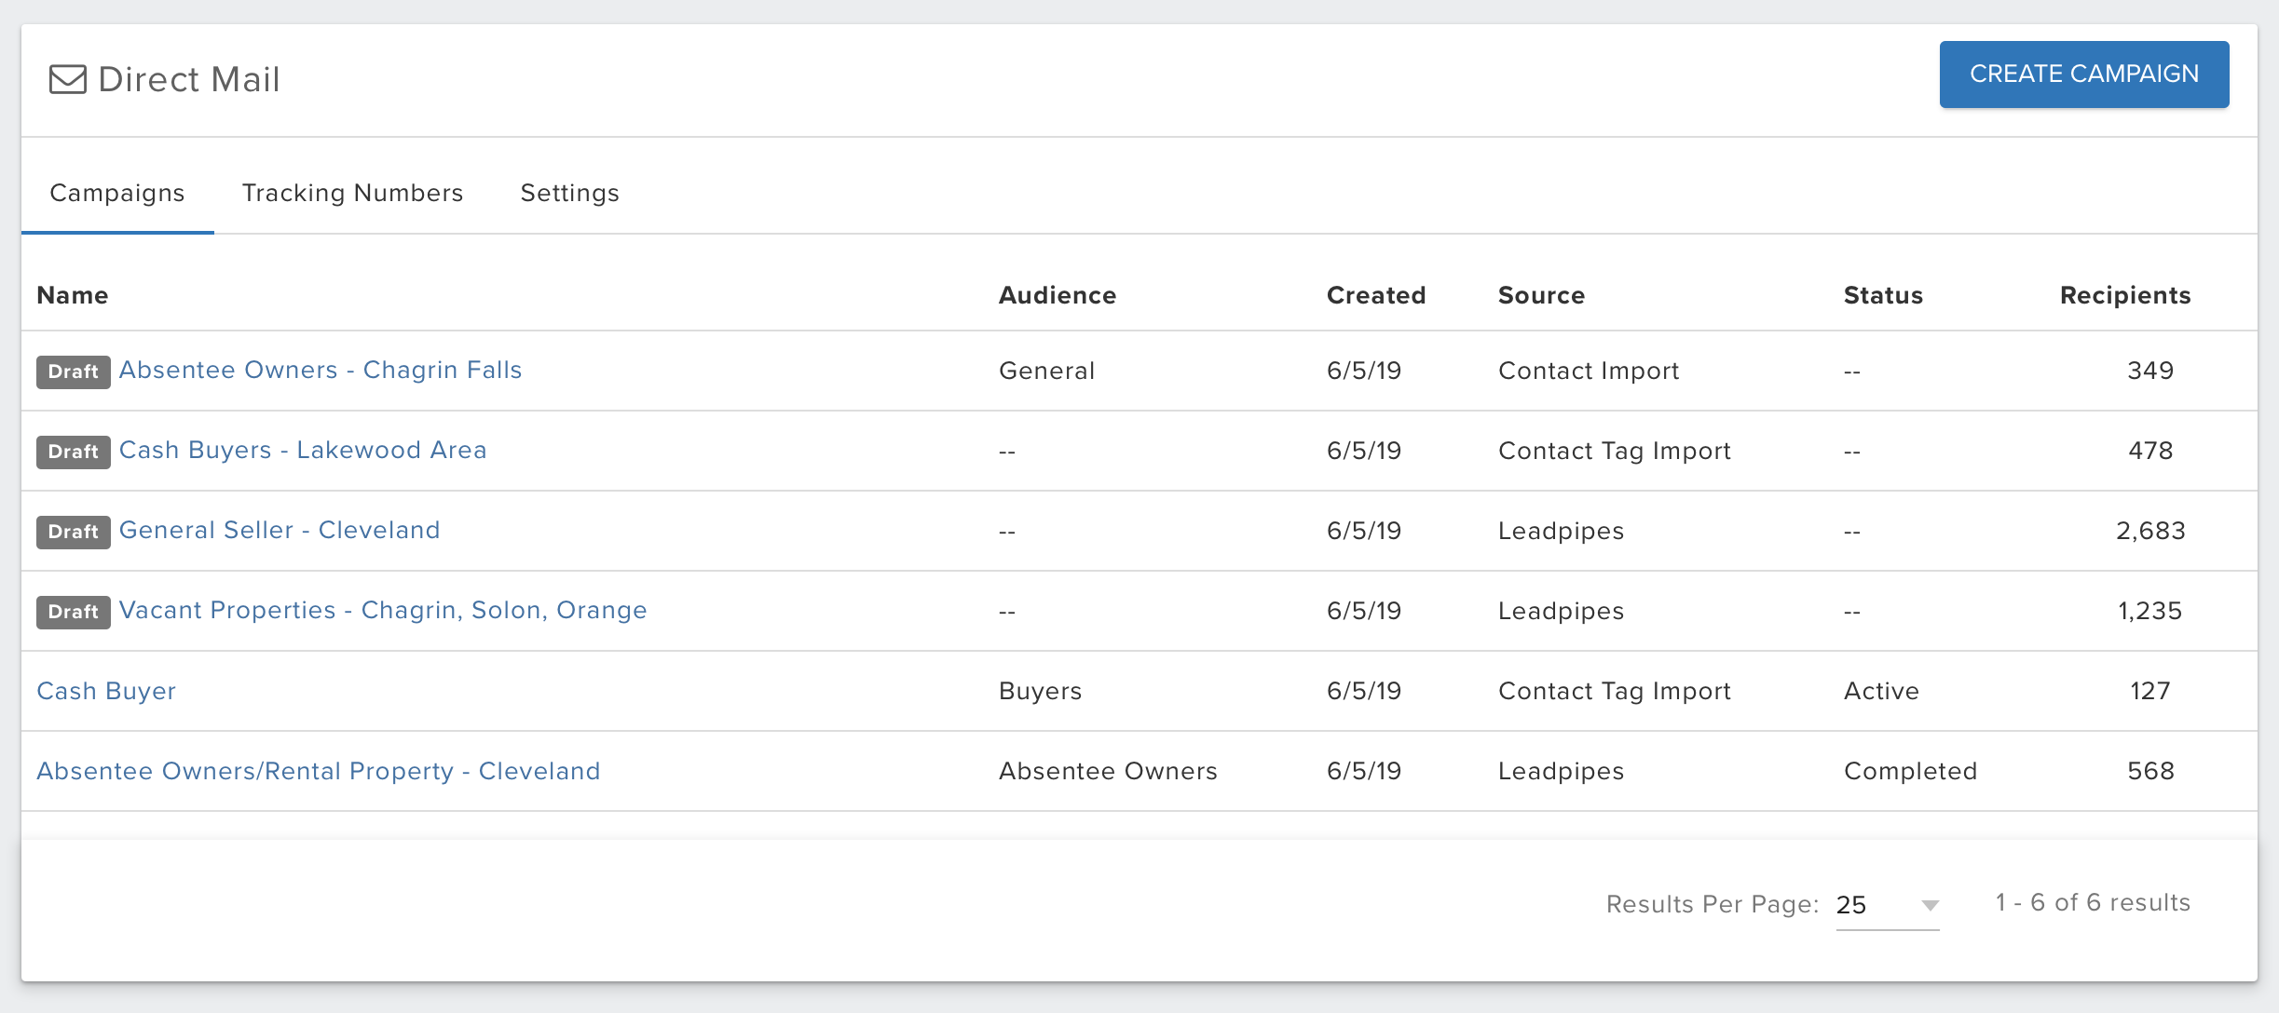
Task: Click the 2,683 recipients value
Action: point(2150,531)
